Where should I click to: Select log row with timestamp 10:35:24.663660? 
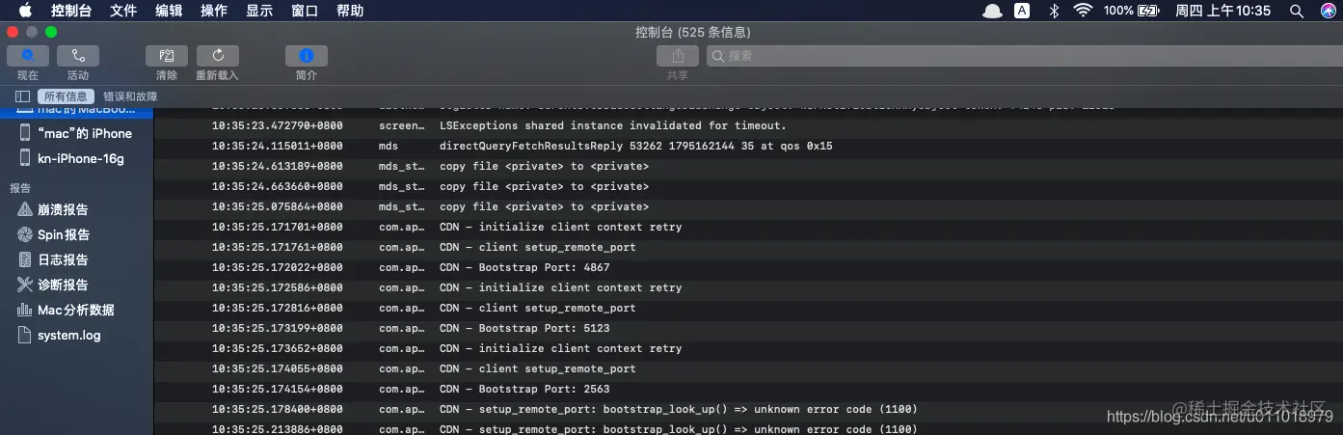tap(748, 186)
